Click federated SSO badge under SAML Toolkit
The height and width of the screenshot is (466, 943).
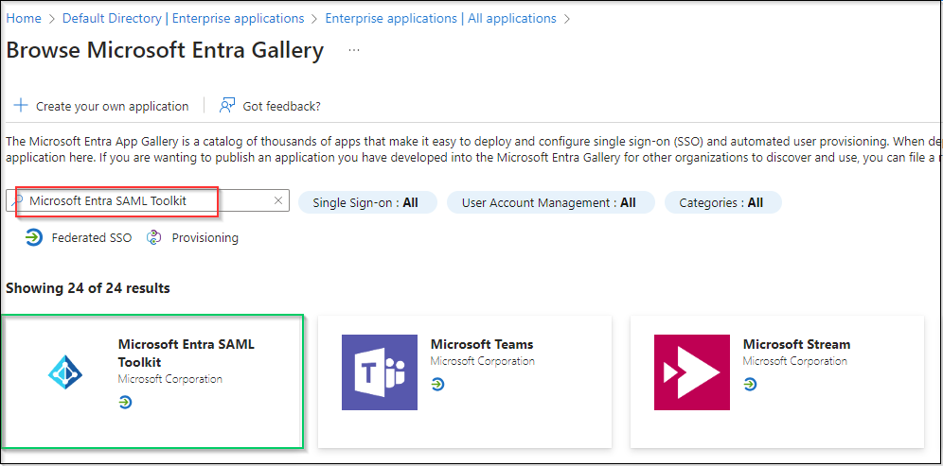[x=125, y=403]
